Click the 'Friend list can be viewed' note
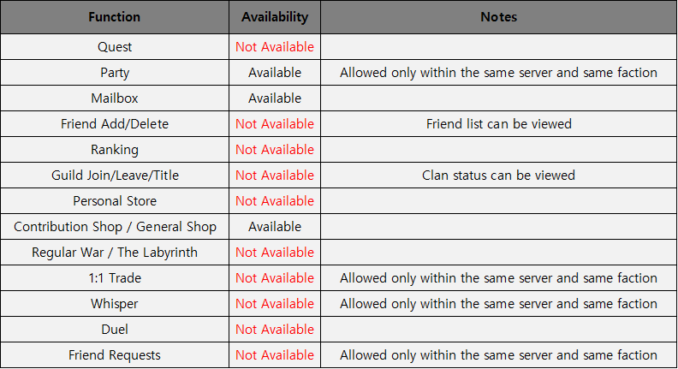 [498, 124]
